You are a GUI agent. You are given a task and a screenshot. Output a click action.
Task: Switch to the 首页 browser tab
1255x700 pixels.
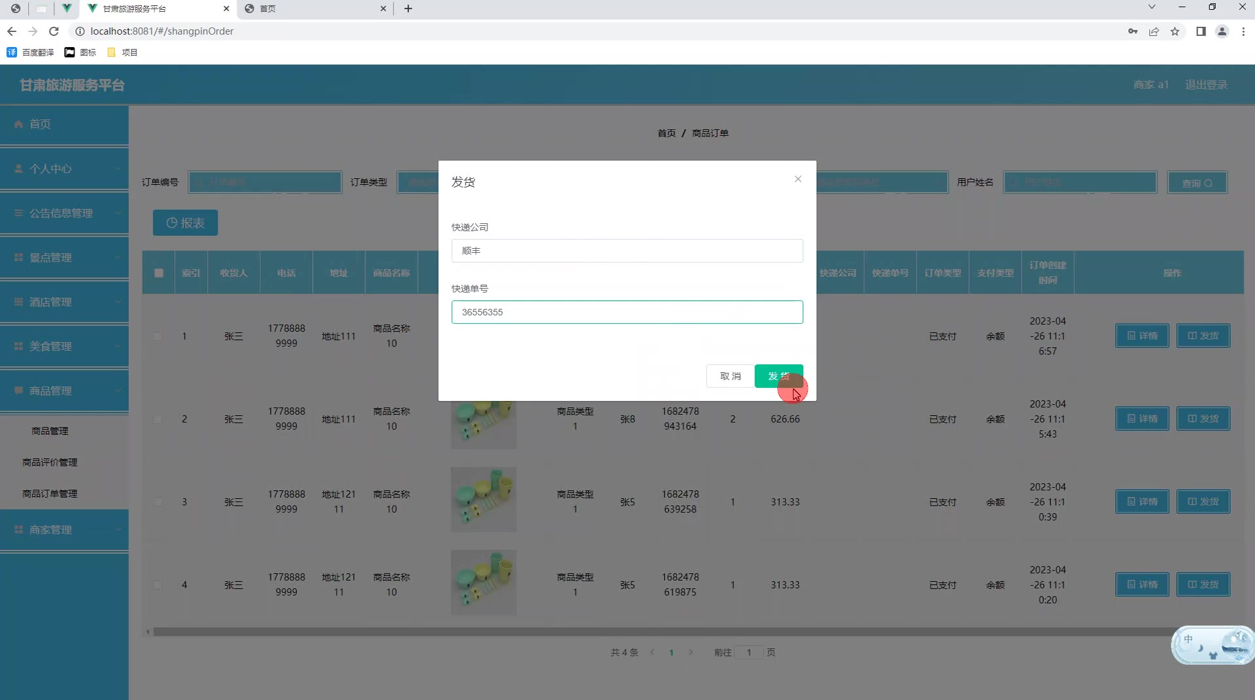314,8
